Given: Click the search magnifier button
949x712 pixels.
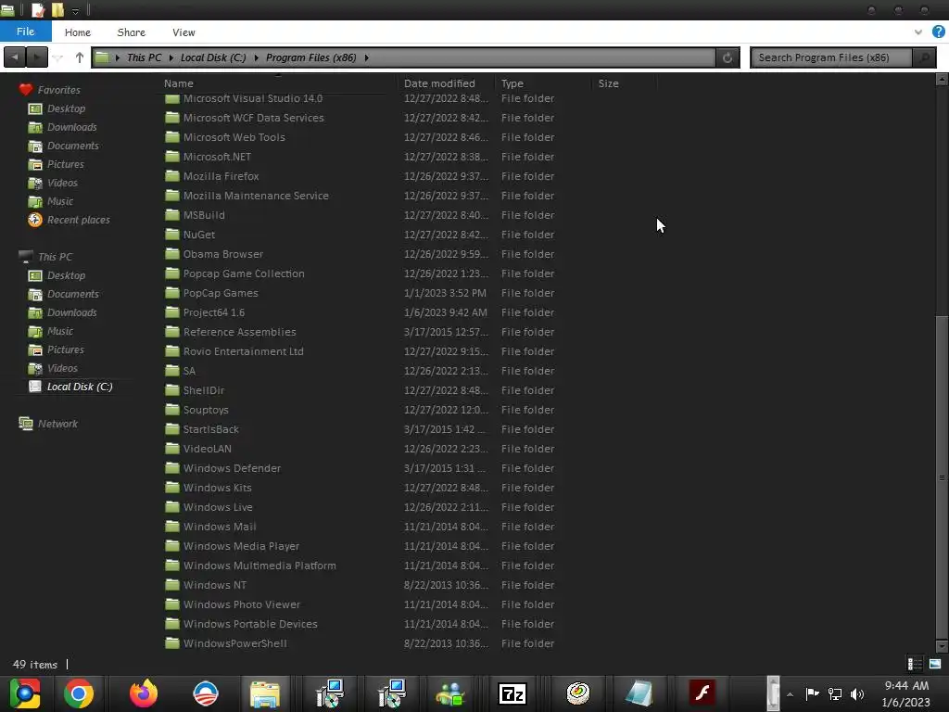Looking at the screenshot, I should [x=924, y=57].
